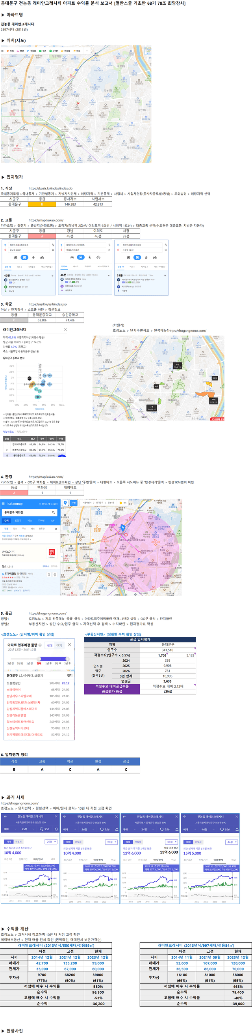Select 매매 toggle in the 34평 chart panel
The width and height of the screenshot is (252, 1034).
pyautogui.click(x=128, y=842)
